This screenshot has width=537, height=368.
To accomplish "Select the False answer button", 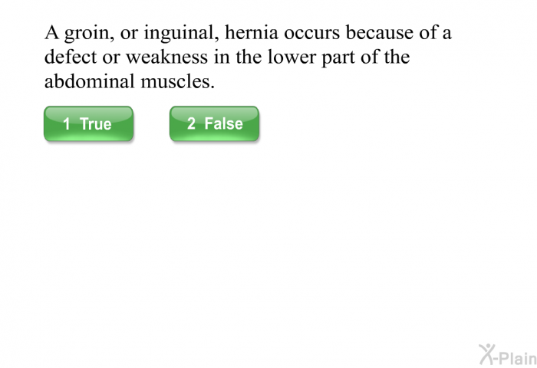I will tap(214, 124).
